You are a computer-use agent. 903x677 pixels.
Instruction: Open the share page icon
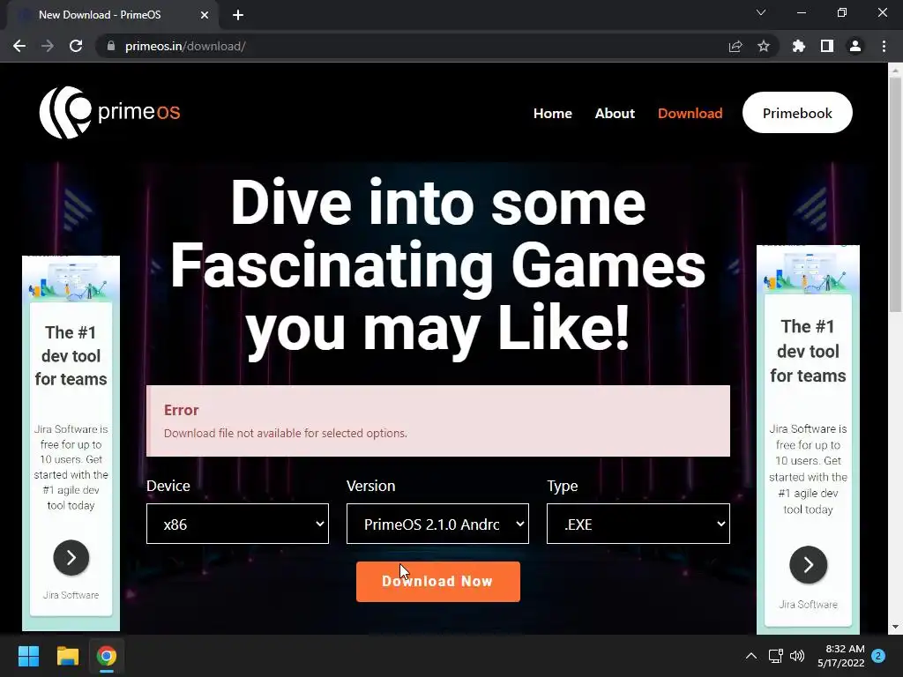[735, 46]
